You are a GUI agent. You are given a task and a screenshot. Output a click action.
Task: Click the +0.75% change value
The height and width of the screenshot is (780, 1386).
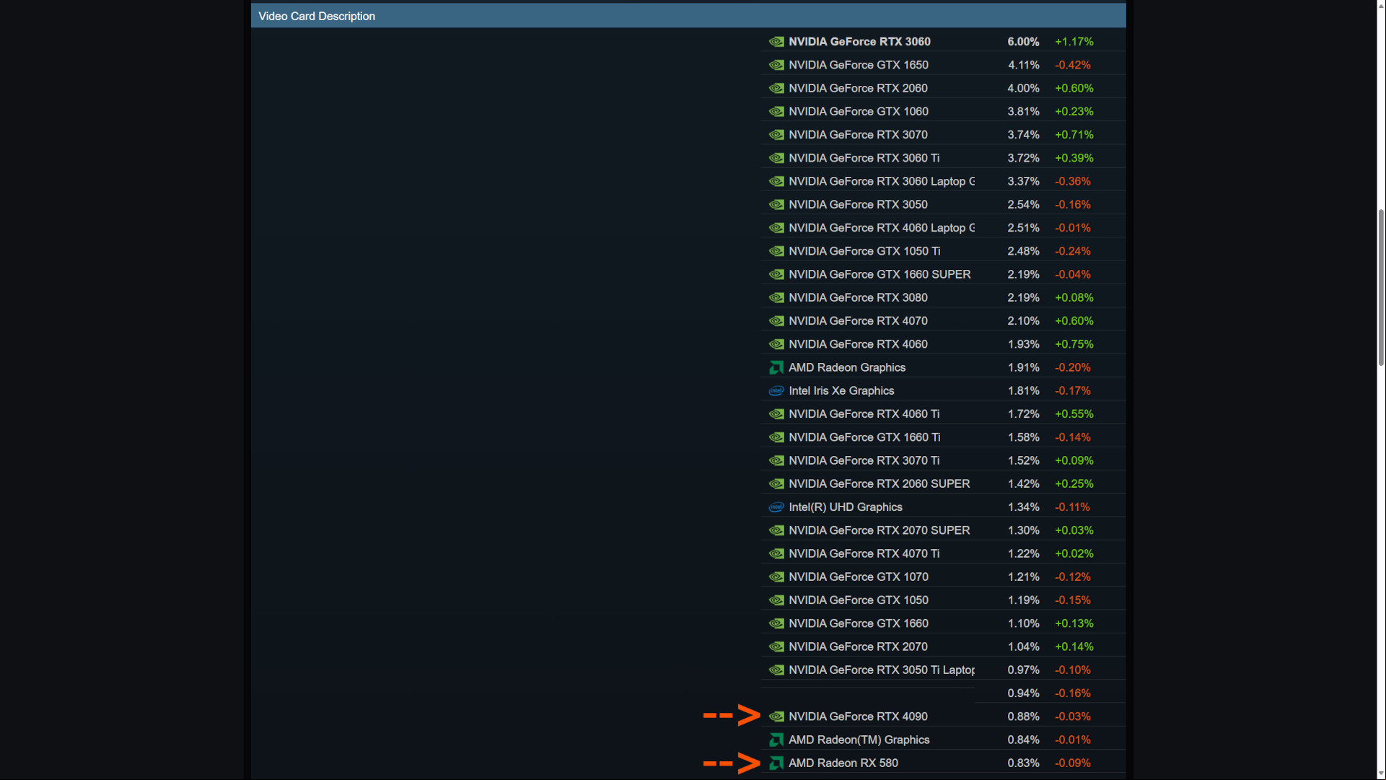pos(1074,344)
